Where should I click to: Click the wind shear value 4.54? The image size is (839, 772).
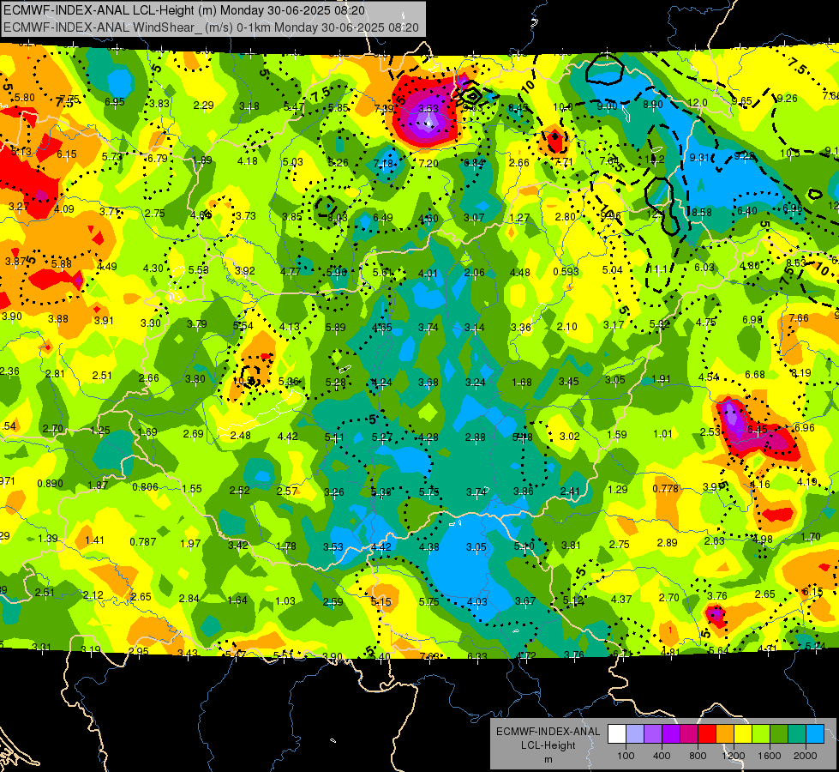pos(709,377)
